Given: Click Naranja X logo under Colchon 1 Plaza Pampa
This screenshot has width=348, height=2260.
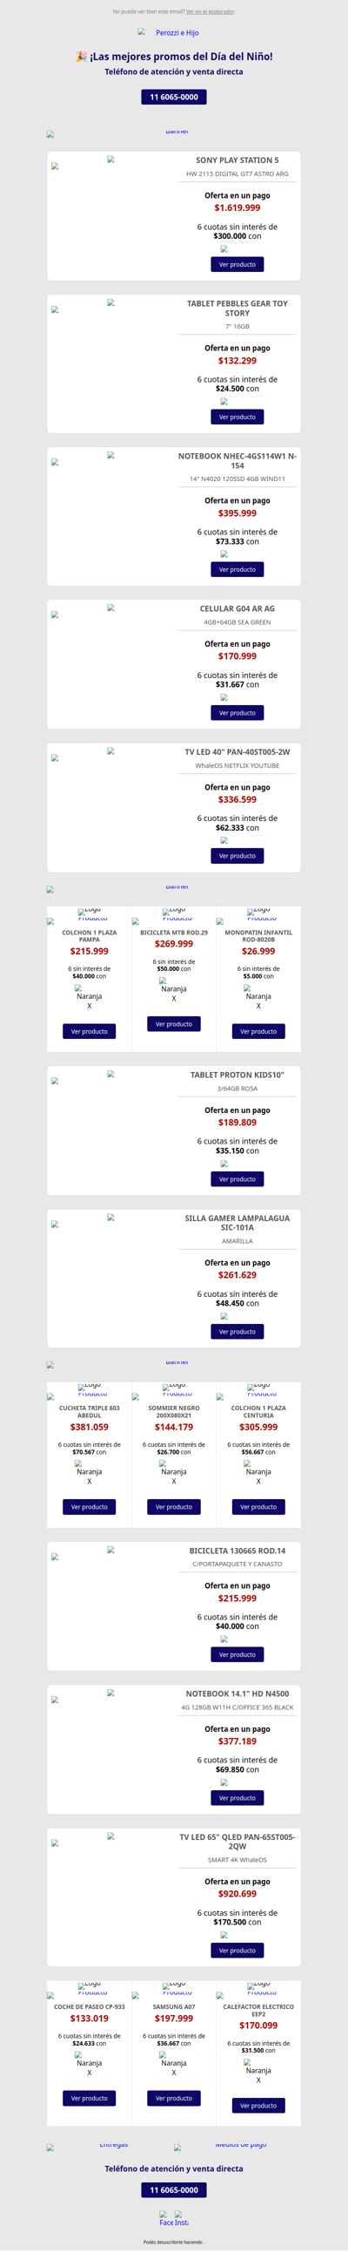Looking at the screenshot, I should click(x=89, y=996).
